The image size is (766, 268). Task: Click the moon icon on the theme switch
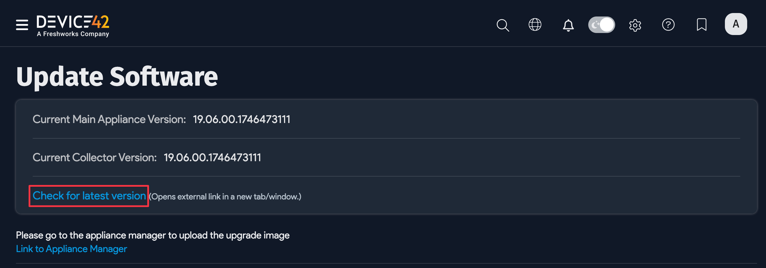(x=595, y=25)
